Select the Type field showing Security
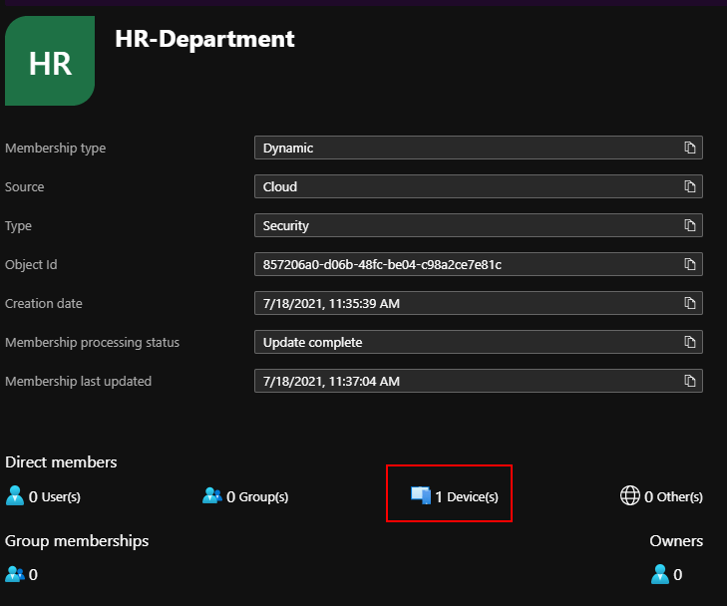This screenshot has width=727, height=606. (x=464, y=226)
